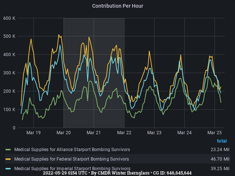Click the 23.24 Mil total value

[220, 150]
